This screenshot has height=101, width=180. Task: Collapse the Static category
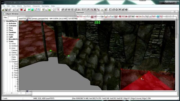(x=7, y=42)
